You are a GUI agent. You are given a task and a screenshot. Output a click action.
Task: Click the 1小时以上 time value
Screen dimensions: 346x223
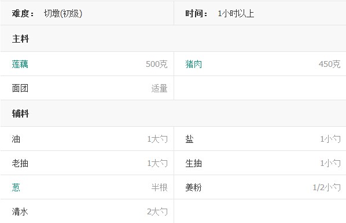point(236,14)
